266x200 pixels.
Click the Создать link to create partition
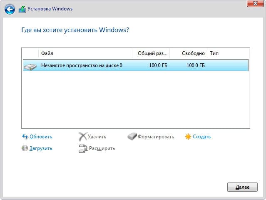click(x=201, y=137)
